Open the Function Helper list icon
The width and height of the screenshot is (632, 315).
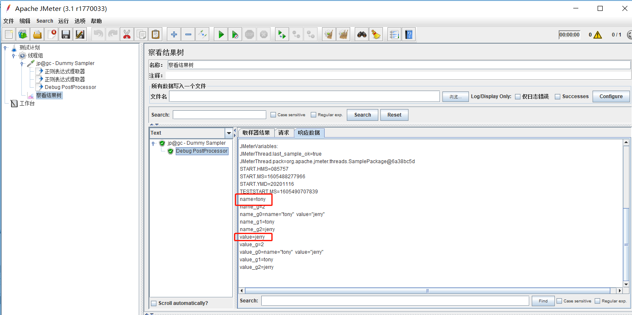coord(394,34)
